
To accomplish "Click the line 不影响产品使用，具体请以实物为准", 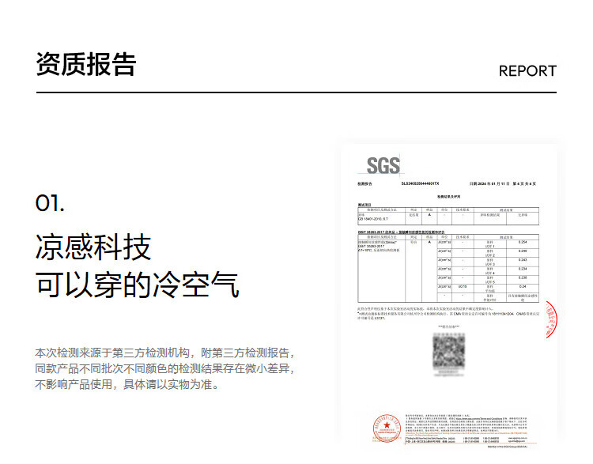I will pyautogui.click(x=127, y=384).
